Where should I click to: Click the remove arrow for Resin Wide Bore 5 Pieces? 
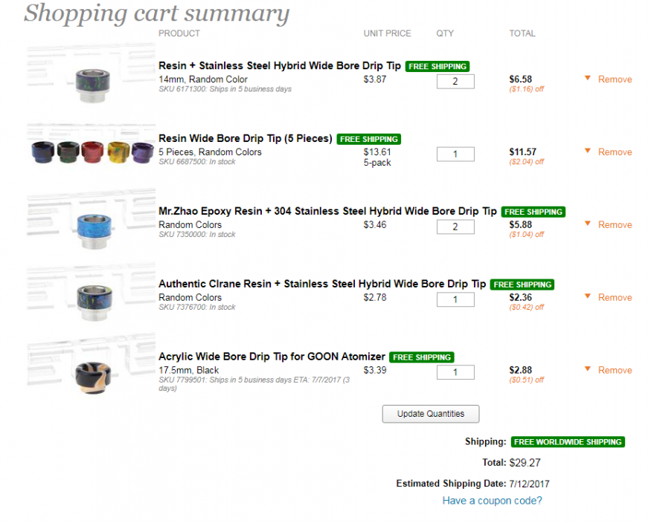click(587, 151)
